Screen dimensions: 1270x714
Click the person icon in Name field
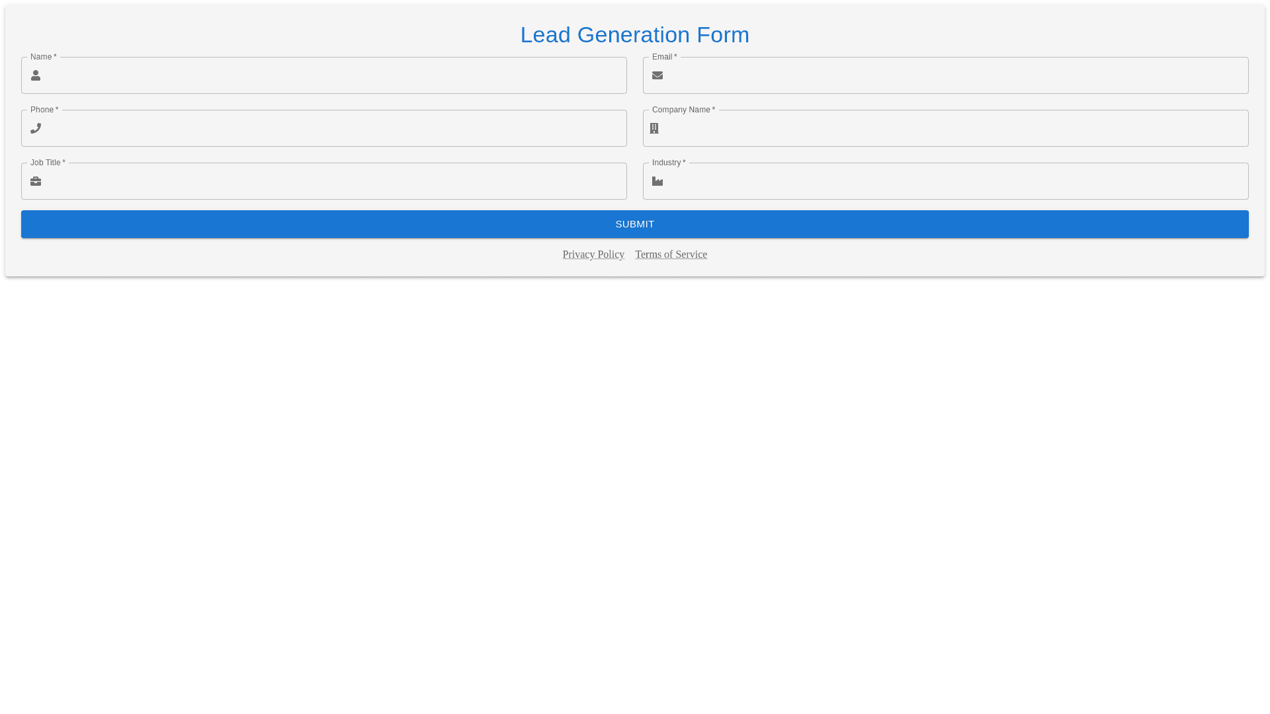coord(36,75)
